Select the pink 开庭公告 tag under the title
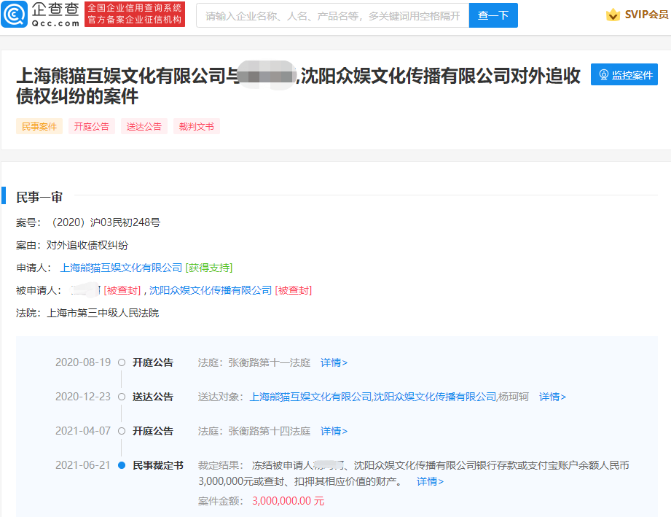Viewport: 671px width, 517px height. (92, 126)
